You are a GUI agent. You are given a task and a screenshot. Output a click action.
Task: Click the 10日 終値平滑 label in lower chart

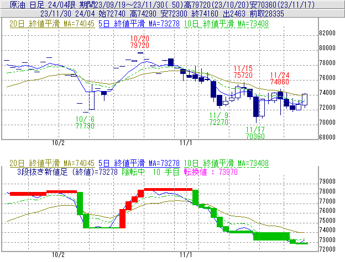pyautogui.click(x=226, y=163)
